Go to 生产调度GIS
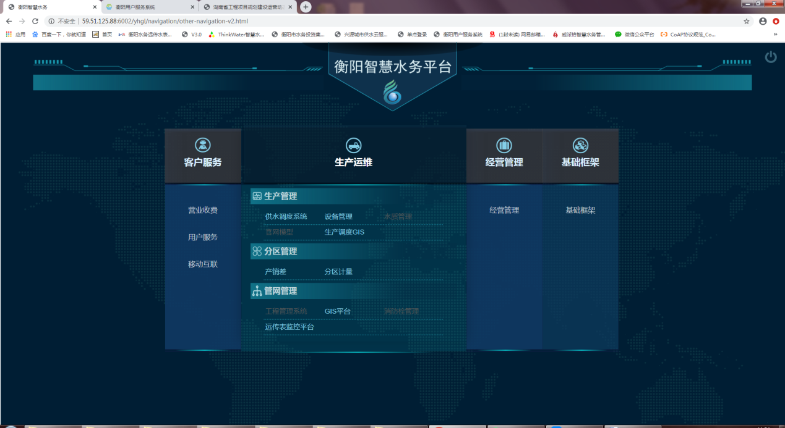This screenshot has height=428, width=785. point(345,232)
